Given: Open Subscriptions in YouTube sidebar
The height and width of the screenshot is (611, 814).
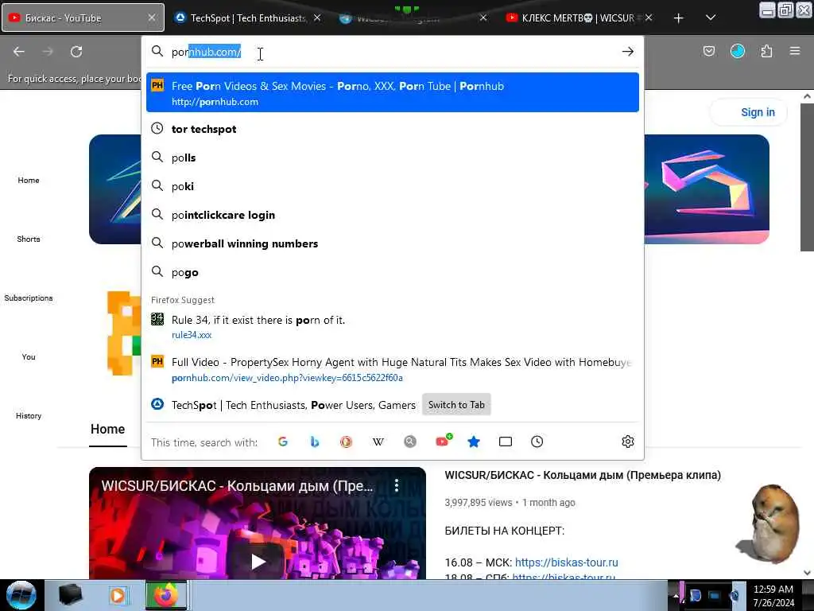Looking at the screenshot, I should point(29,298).
